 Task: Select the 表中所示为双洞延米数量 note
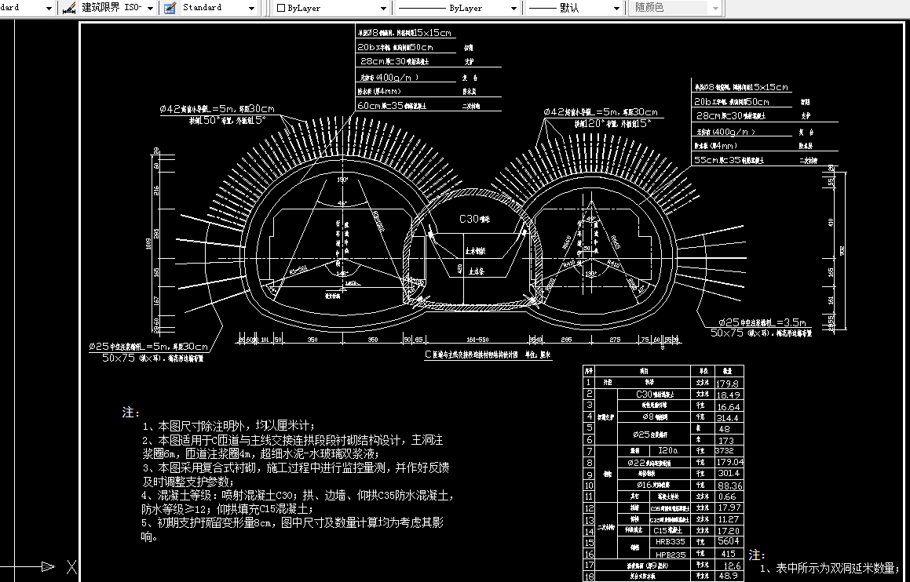click(x=829, y=568)
